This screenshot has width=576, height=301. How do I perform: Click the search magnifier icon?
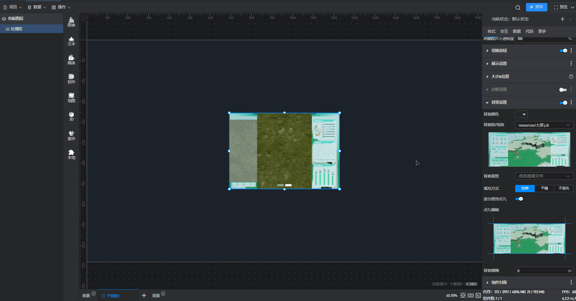pyautogui.click(x=518, y=8)
